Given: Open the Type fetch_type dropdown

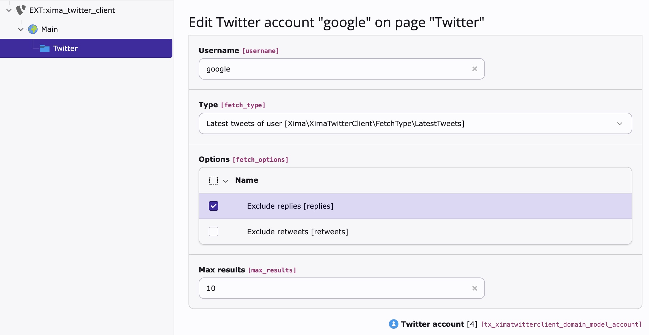Looking at the screenshot, I should [620, 123].
